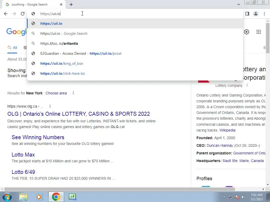This screenshot has width=270, height=202.
Task: Open the Wikipedia link in knowledge panel
Action: (x=227, y=130)
